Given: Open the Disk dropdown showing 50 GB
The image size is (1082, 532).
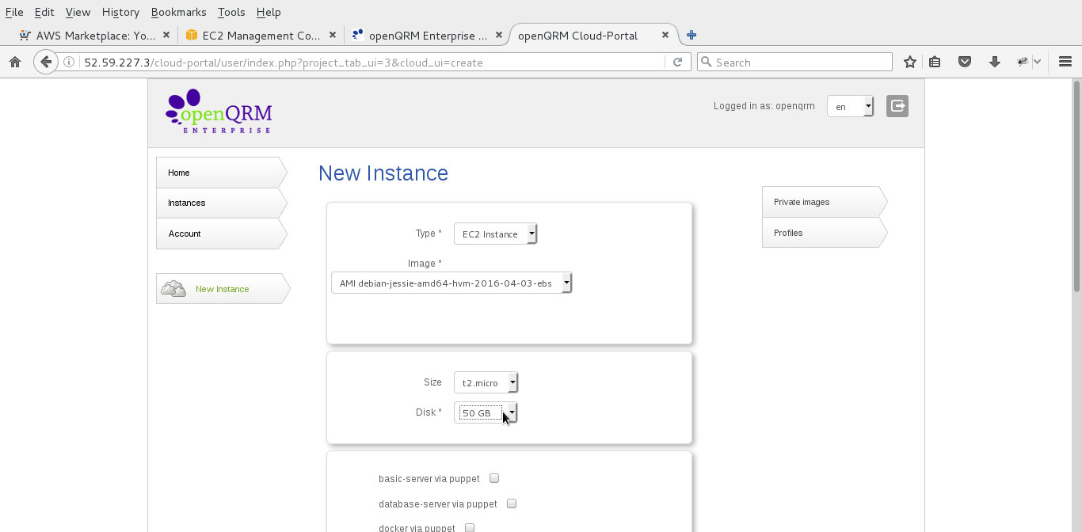Looking at the screenshot, I should coord(485,412).
